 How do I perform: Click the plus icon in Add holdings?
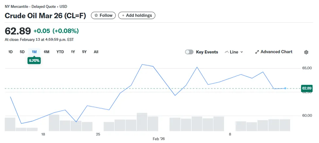(x=123, y=15)
